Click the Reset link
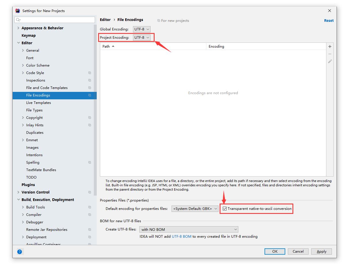The width and height of the screenshot is (348, 267). click(x=329, y=21)
